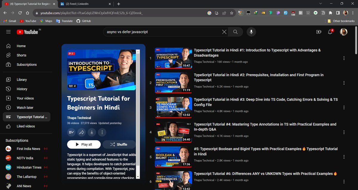Open TypeScript Tutorial #3 Deep Dive title

click(266, 102)
